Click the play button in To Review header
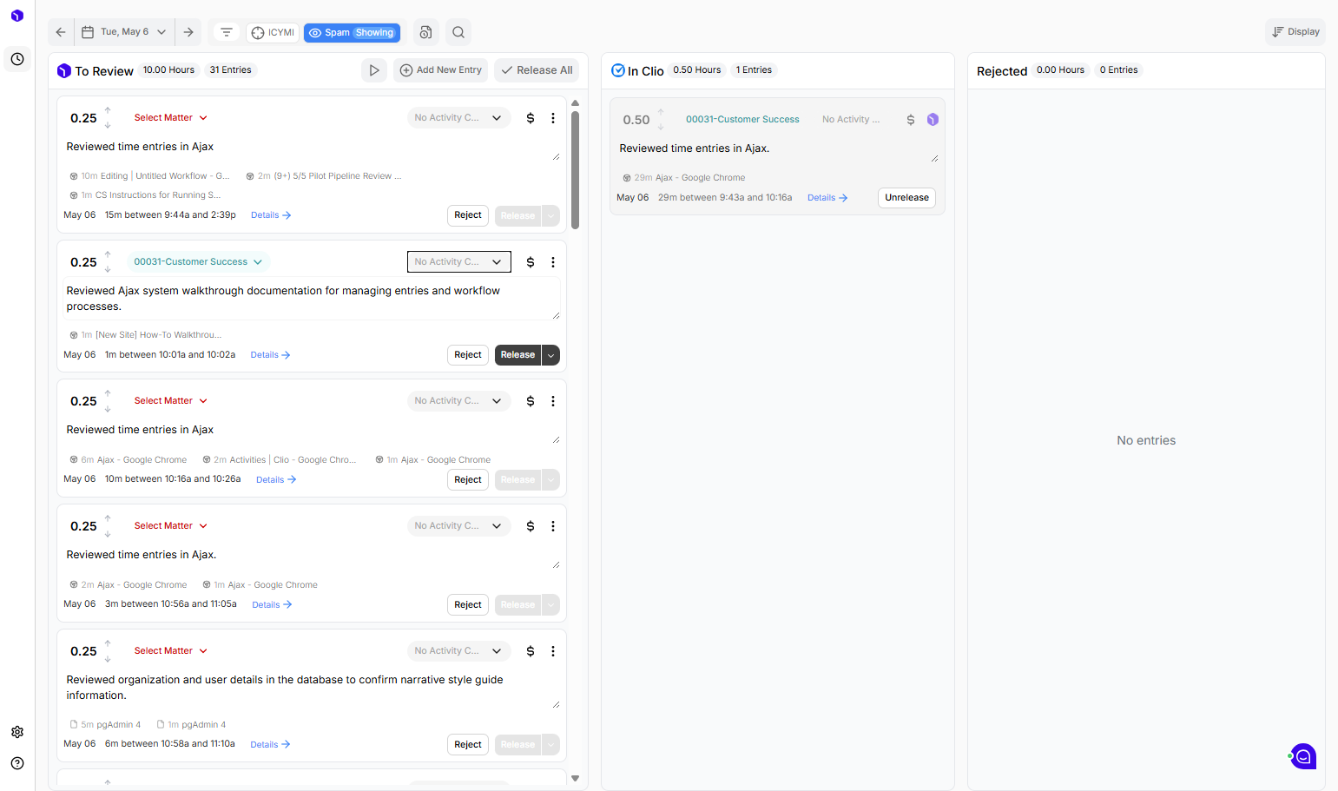Viewport: 1338px width, 791px height. 374,70
